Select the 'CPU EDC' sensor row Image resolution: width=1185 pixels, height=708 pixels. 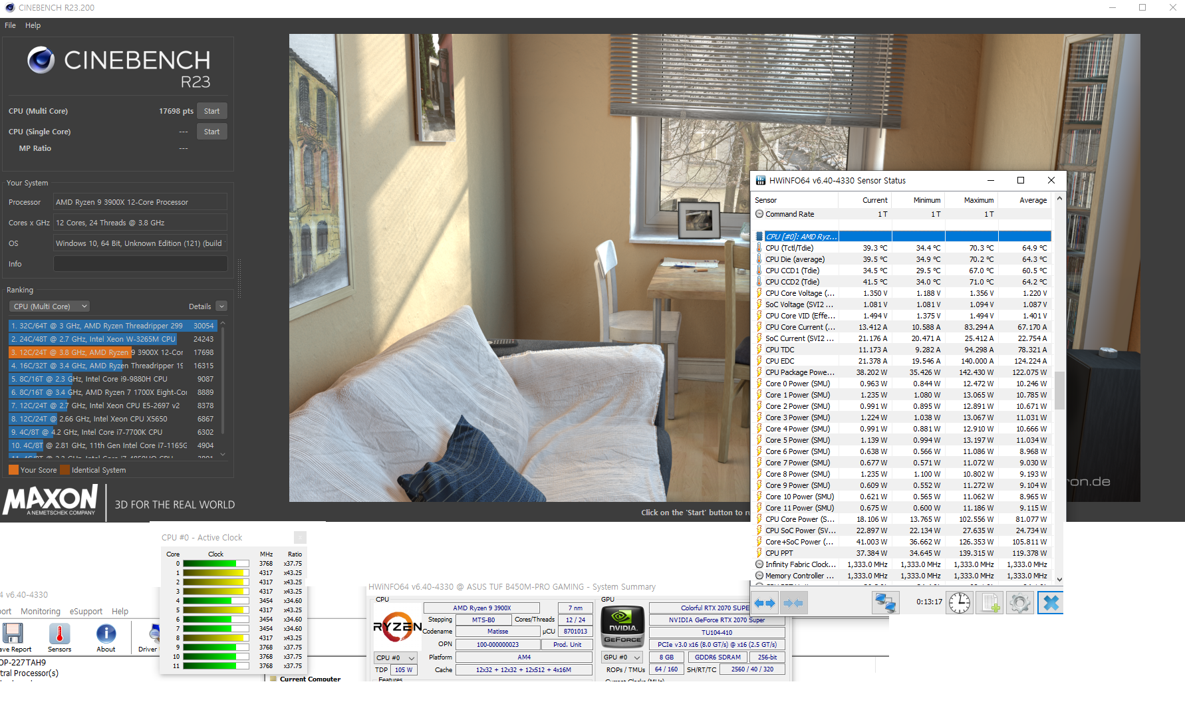tap(902, 361)
